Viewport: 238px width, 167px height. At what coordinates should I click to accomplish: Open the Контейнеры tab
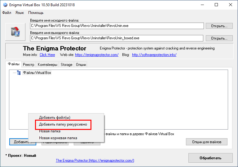[x=47, y=65]
